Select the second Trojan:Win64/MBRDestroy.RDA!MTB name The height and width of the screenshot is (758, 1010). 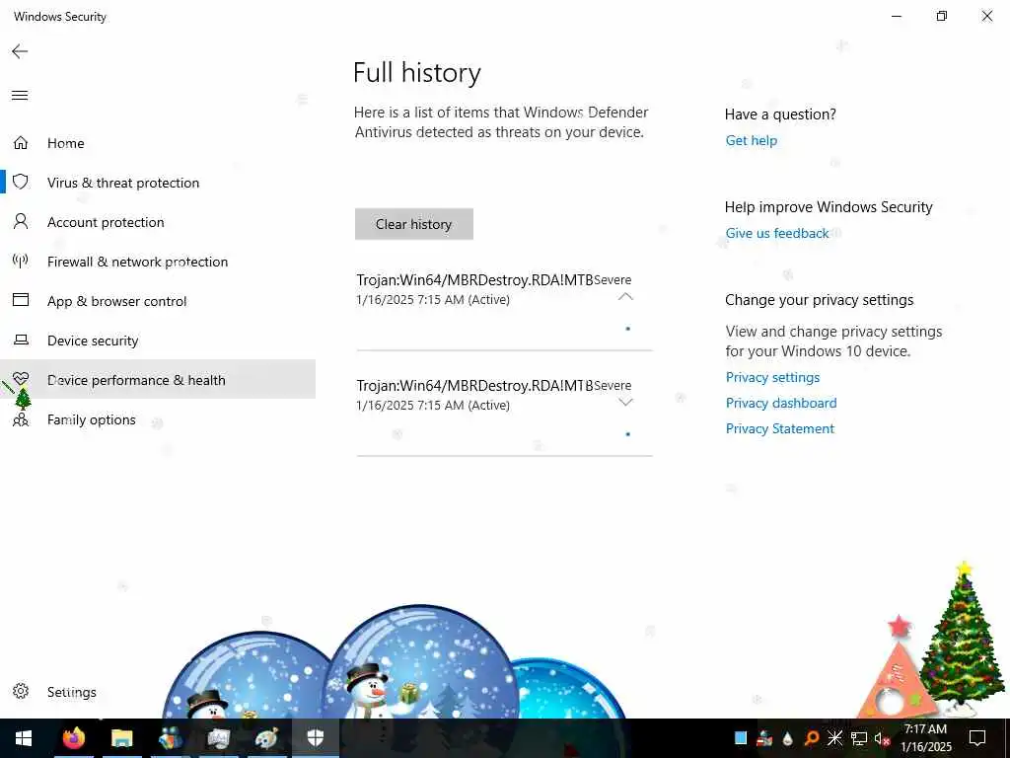[x=474, y=386]
